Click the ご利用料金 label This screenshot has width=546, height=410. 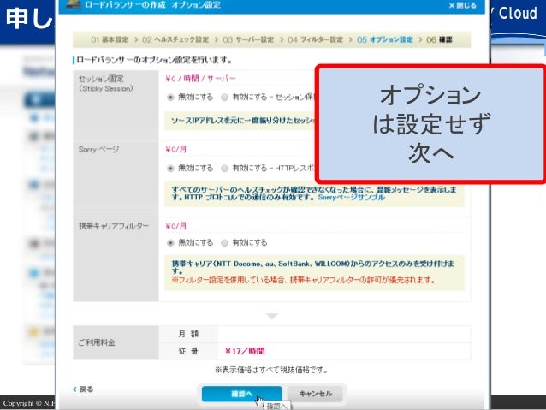pos(97,342)
